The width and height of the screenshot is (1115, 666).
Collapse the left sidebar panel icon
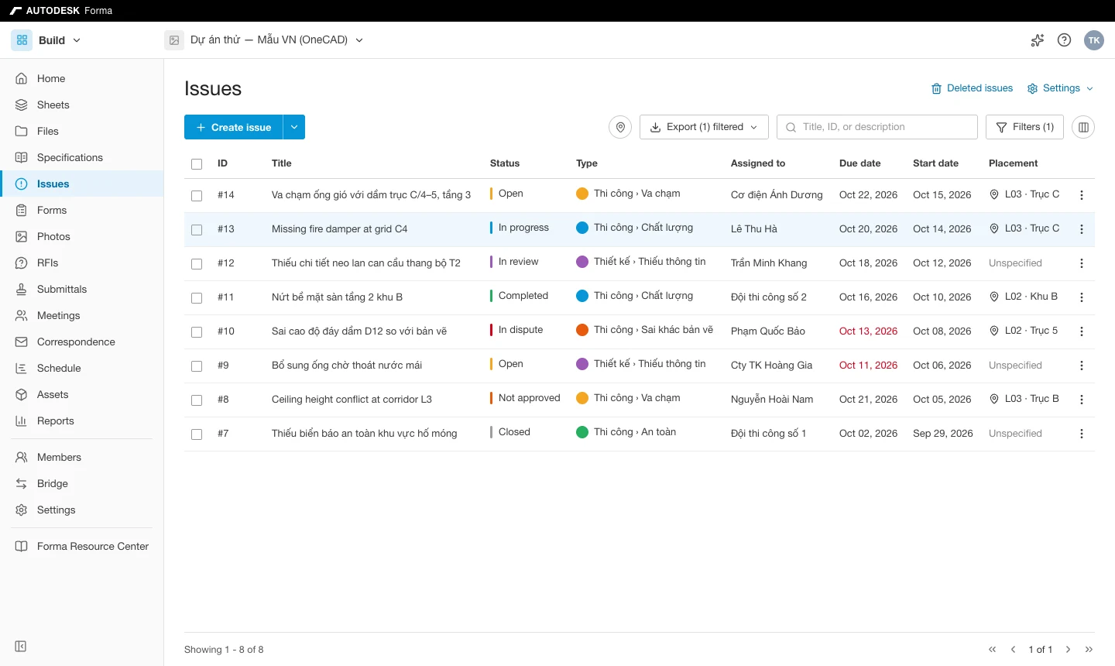coord(21,647)
